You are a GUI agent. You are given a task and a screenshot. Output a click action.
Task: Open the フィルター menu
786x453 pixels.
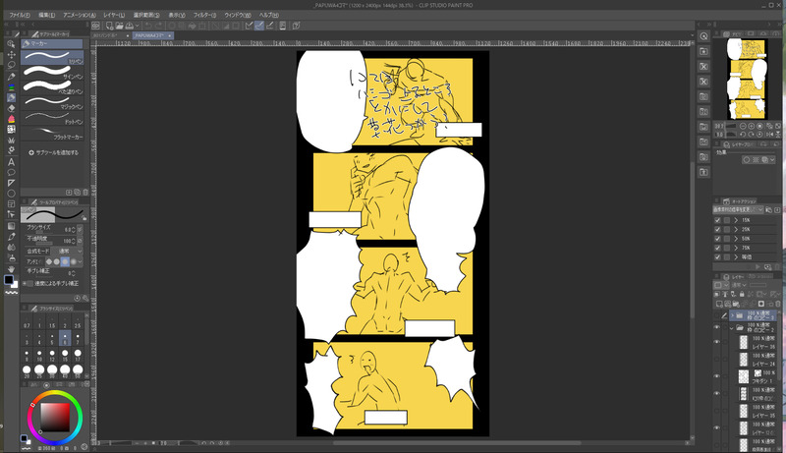[x=204, y=15]
